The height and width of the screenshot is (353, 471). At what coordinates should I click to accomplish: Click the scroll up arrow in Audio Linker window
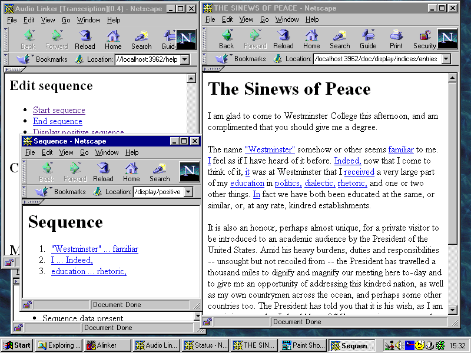(191, 79)
